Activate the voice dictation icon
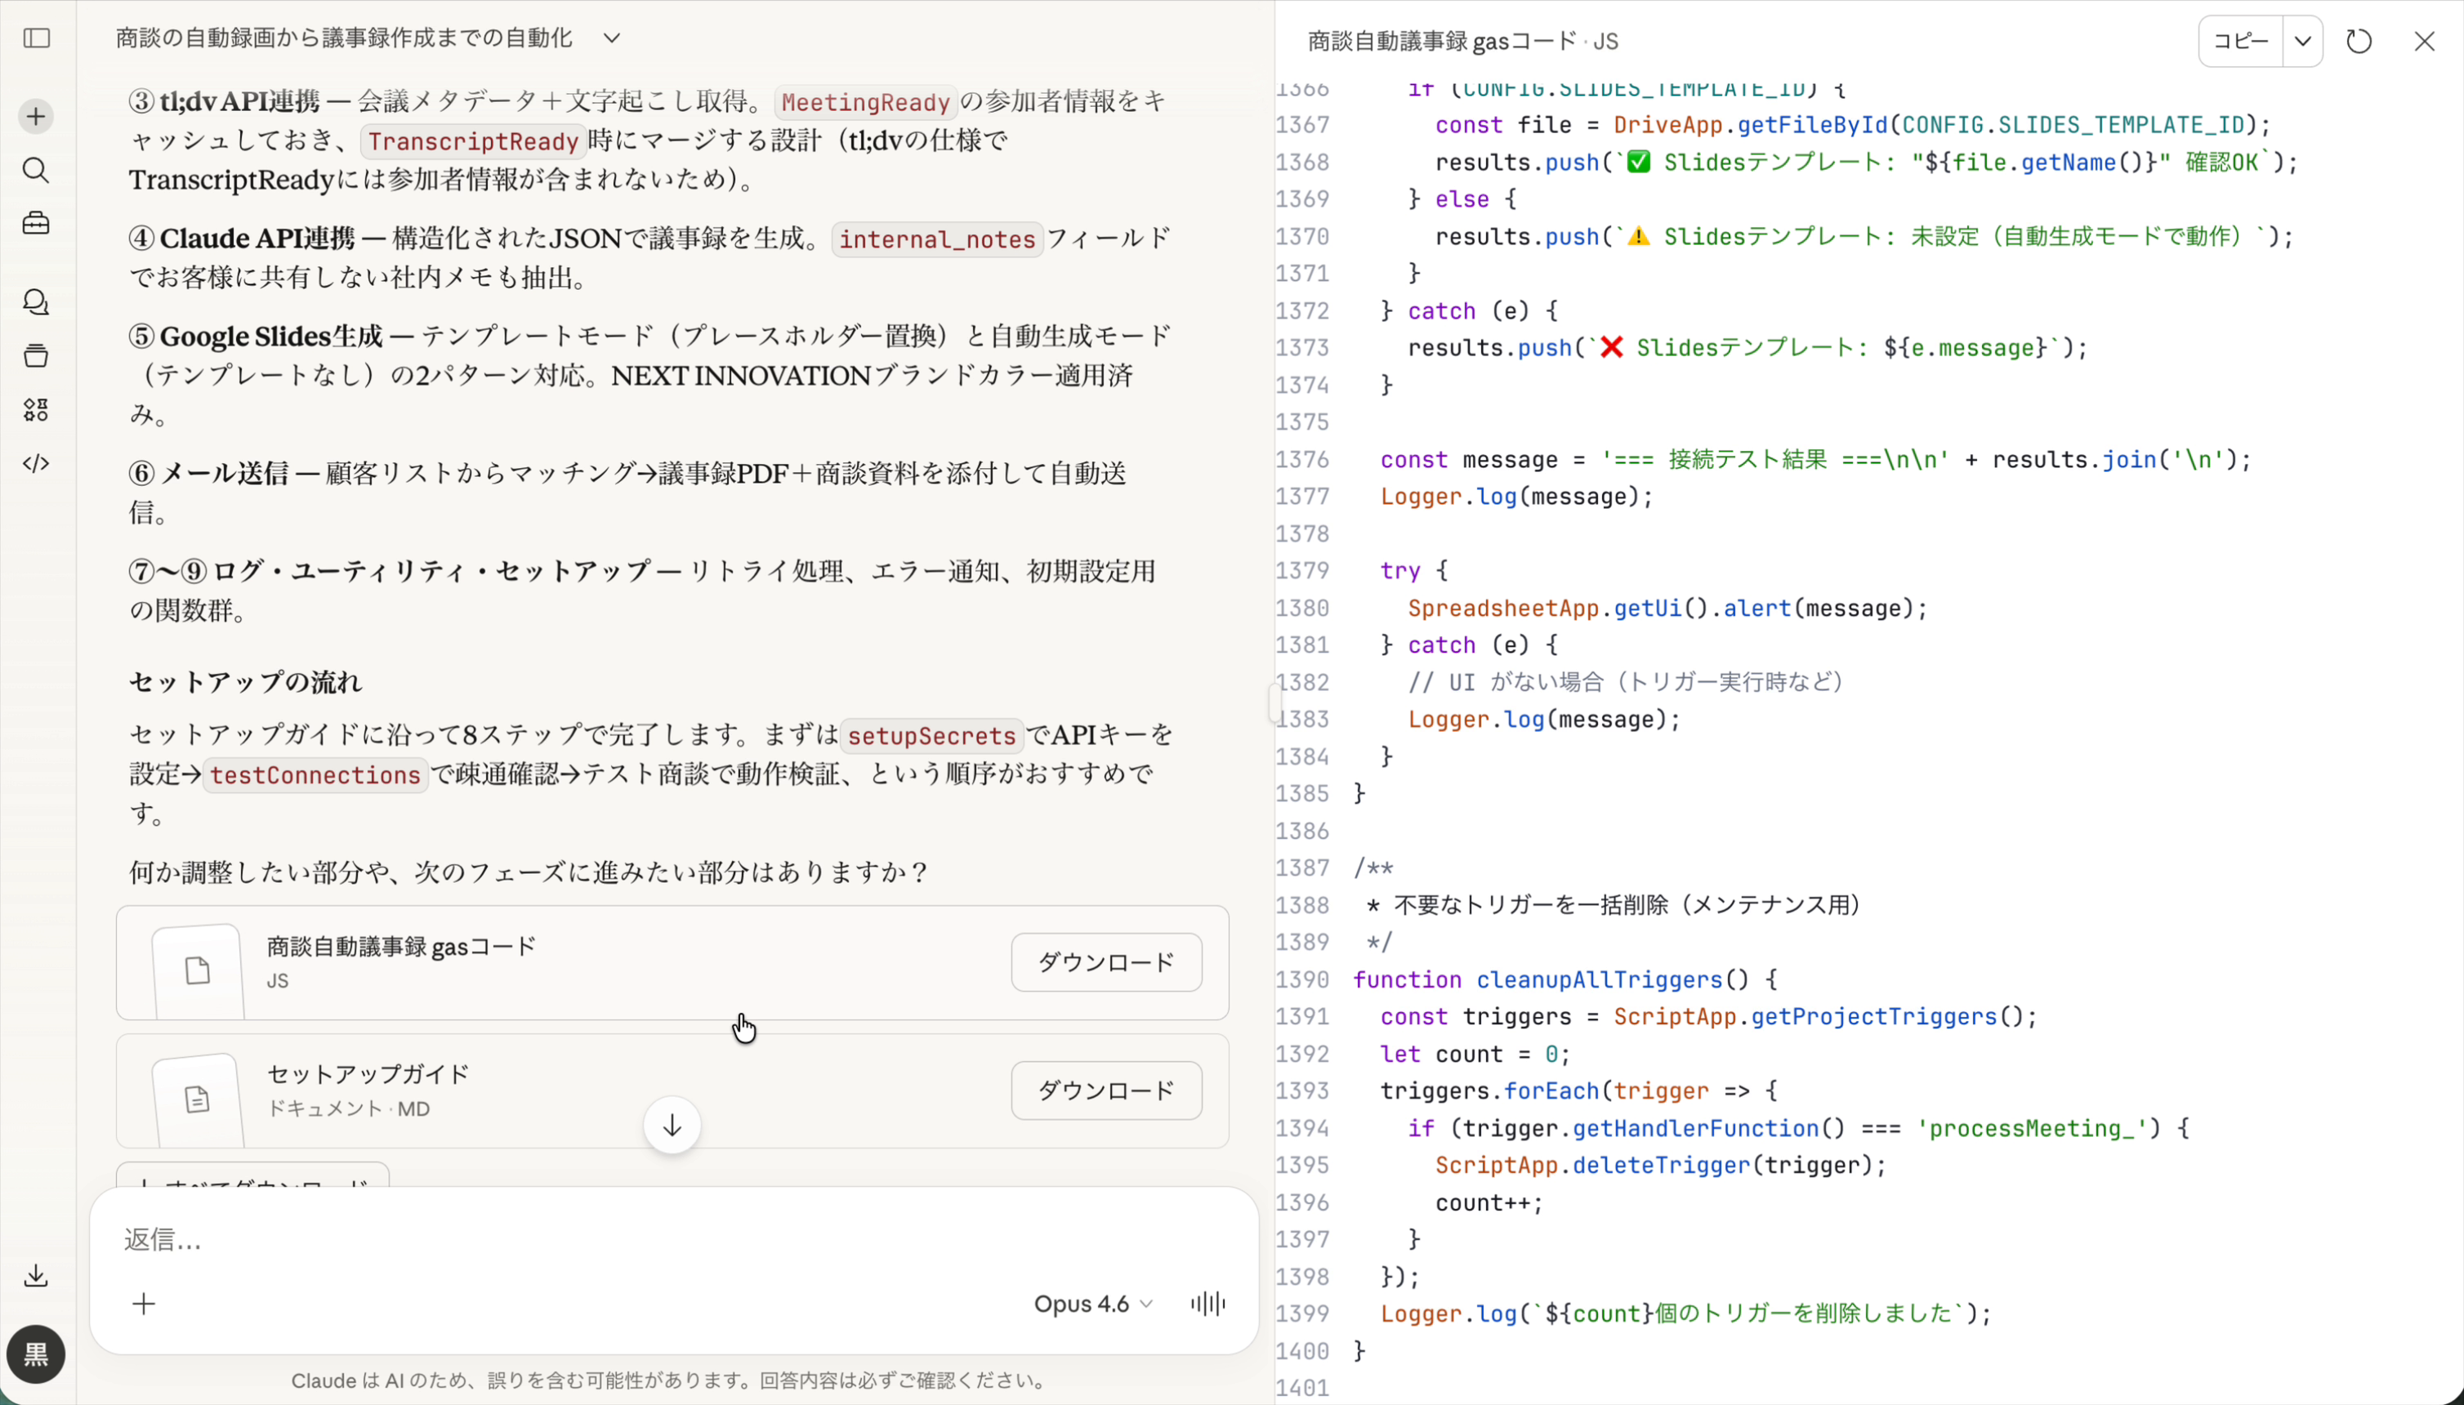The height and width of the screenshot is (1405, 2464). tap(1206, 1304)
